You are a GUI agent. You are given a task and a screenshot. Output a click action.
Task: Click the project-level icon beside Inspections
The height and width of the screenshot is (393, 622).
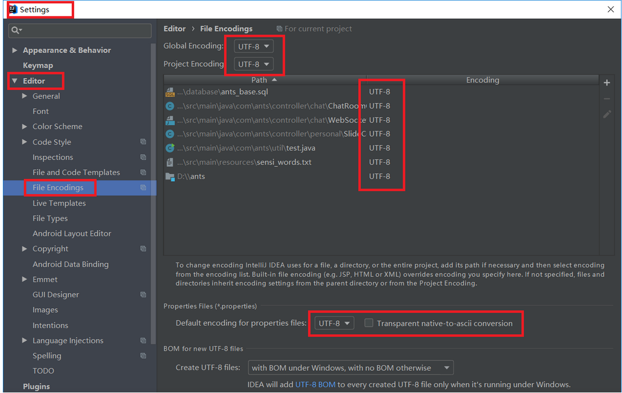tap(143, 157)
